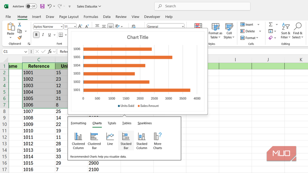Open More Charts in Quick Analysis
Viewport: 308px width, 173px height.
[x=158, y=141]
